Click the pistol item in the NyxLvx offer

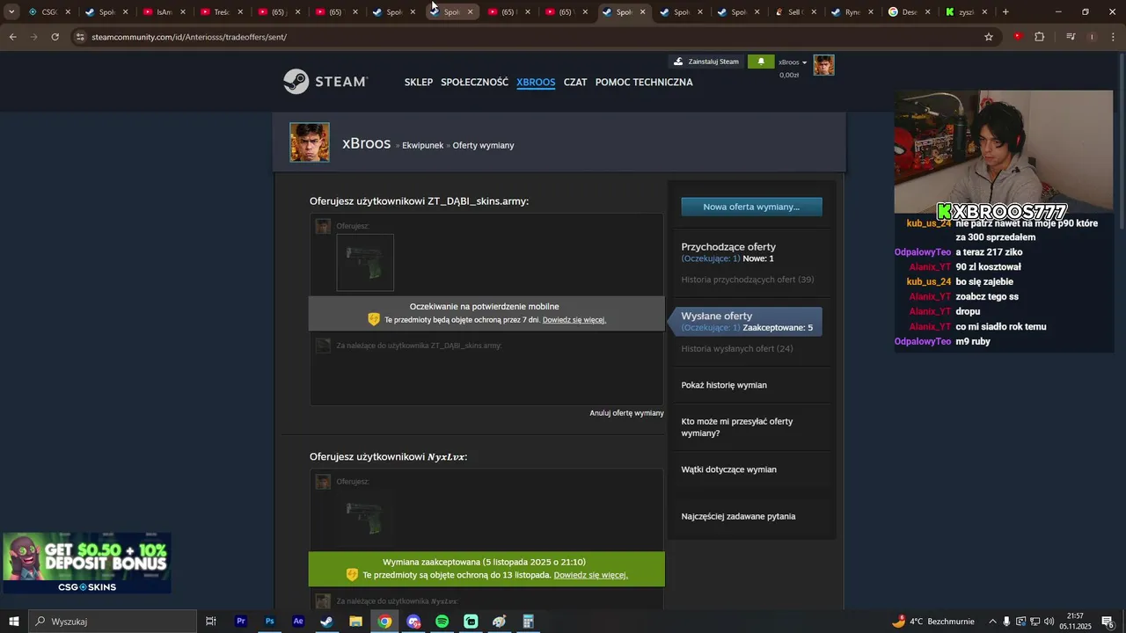pyautogui.click(x=365, y=518)
